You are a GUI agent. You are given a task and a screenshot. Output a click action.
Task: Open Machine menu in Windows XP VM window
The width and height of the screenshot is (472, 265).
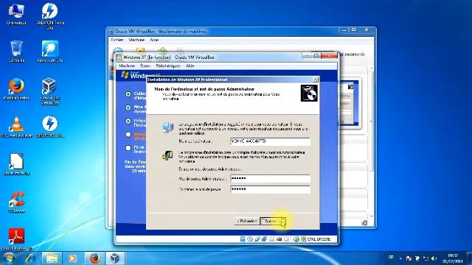(127, 66)
